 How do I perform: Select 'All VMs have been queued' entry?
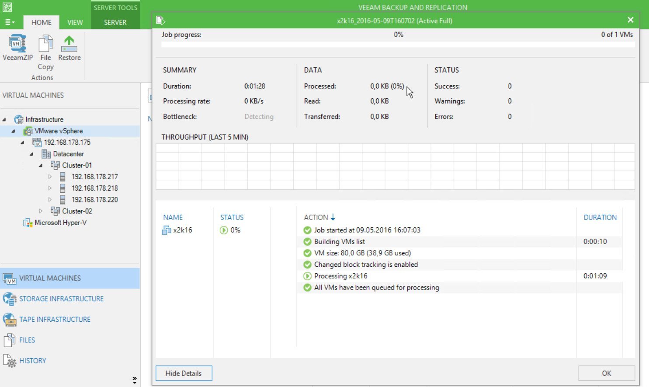coord(376,288)
